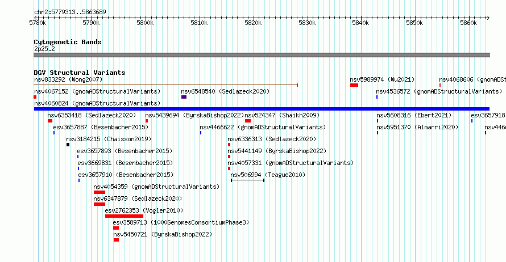Click nsv4466622 gnomADStructuralVariants label
The width and height of the screenshot is (506, 262).
point(263,127)
